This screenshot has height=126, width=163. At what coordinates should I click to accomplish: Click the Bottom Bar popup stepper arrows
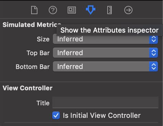(154, 67)
